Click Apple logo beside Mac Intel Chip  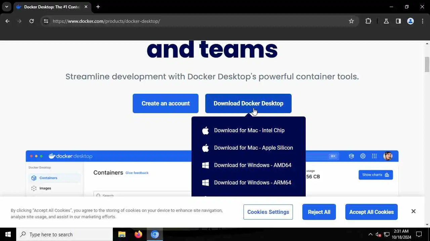(206, 131)
